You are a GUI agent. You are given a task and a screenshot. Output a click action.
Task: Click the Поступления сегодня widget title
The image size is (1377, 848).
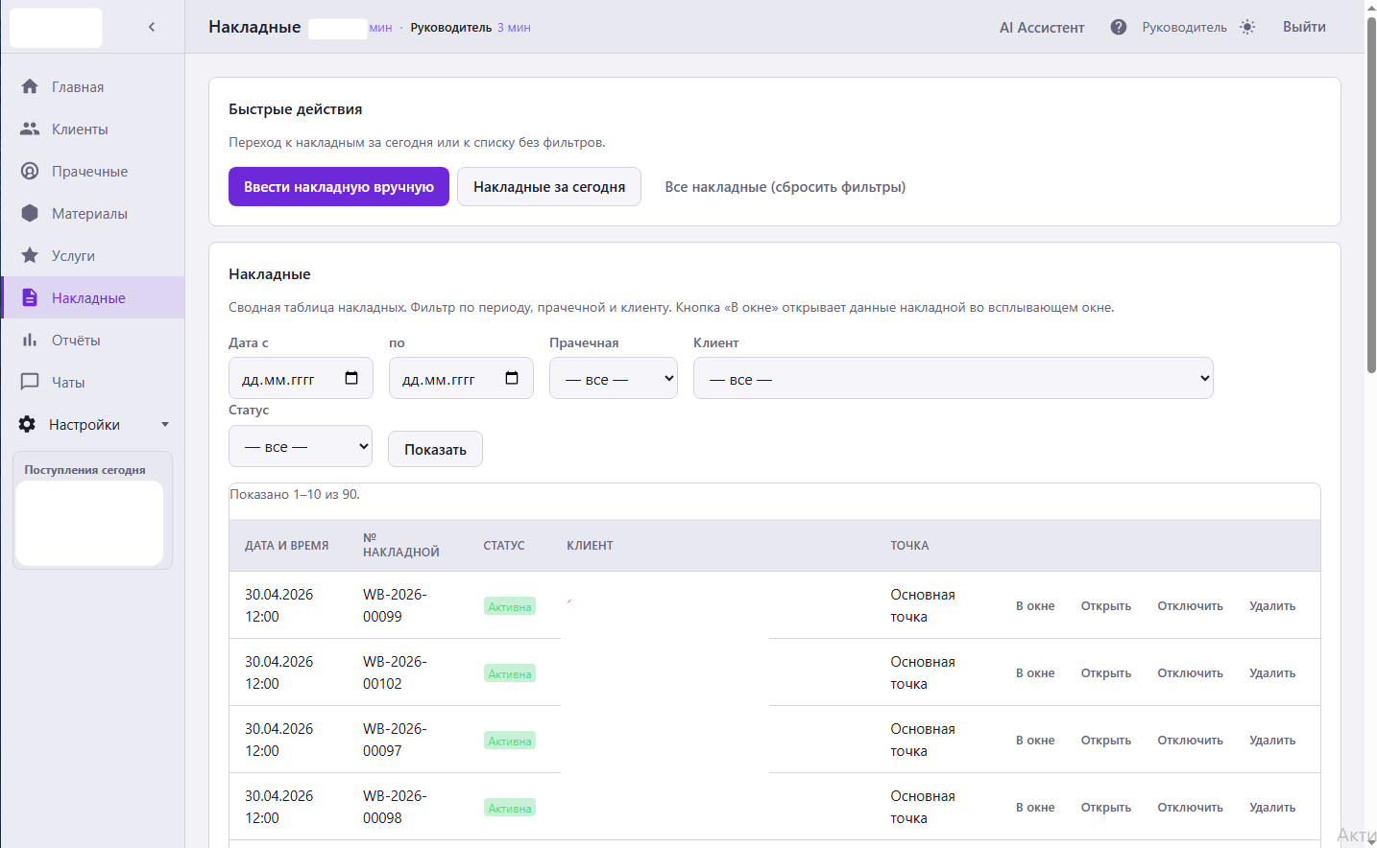coord(85,470)
